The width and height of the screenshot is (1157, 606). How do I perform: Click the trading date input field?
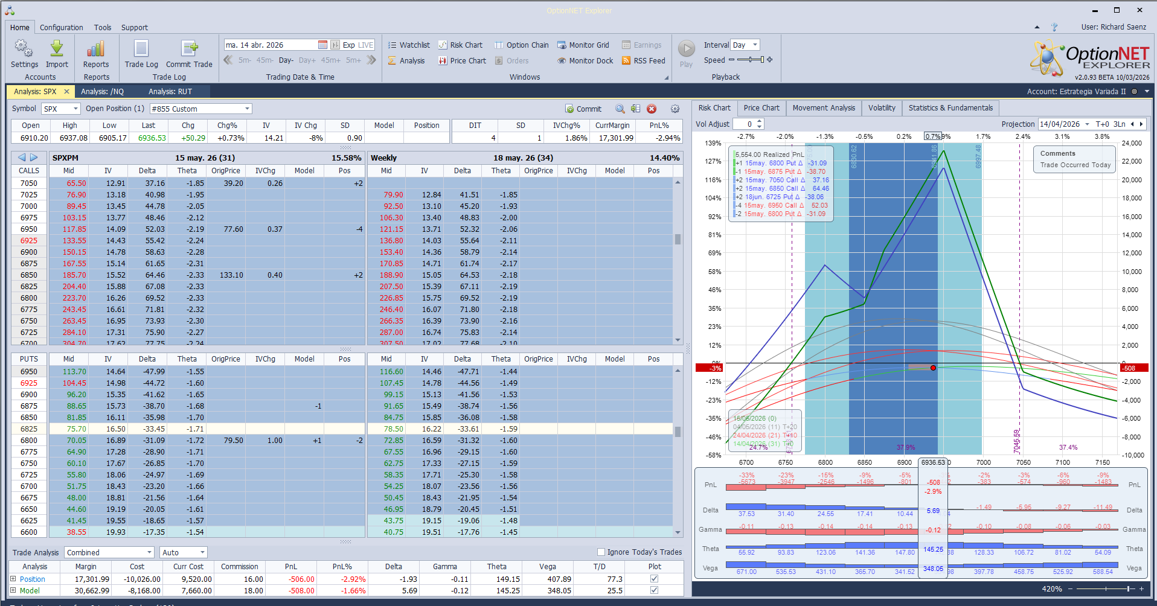[271, 45]
